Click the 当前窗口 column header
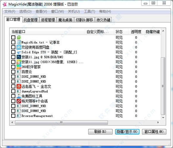 47,32
